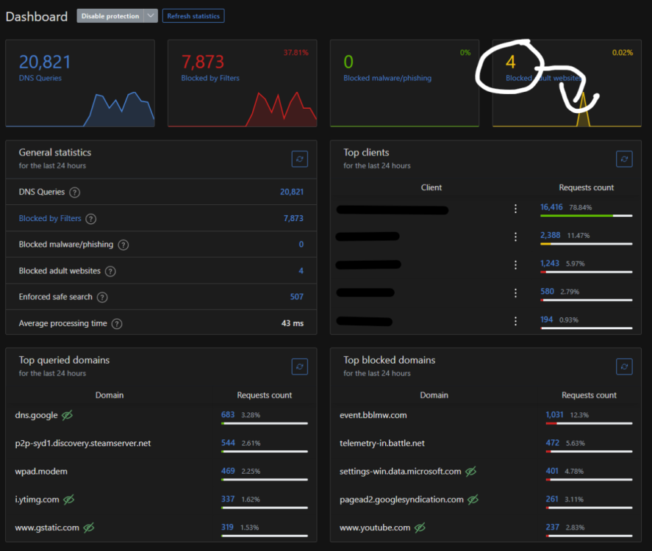The image size is (652, 551).
Task: Select the p2p-syd1.discovery.steamserver.net domain text
Action: pos(83,444)
